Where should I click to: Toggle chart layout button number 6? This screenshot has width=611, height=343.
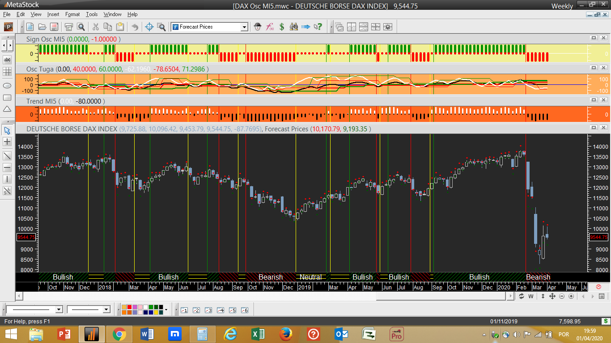coord(244,310)
